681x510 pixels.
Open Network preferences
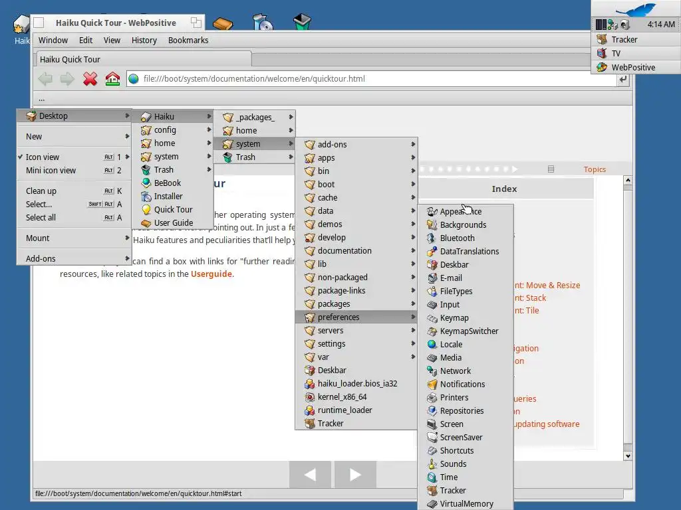[466, 371]
